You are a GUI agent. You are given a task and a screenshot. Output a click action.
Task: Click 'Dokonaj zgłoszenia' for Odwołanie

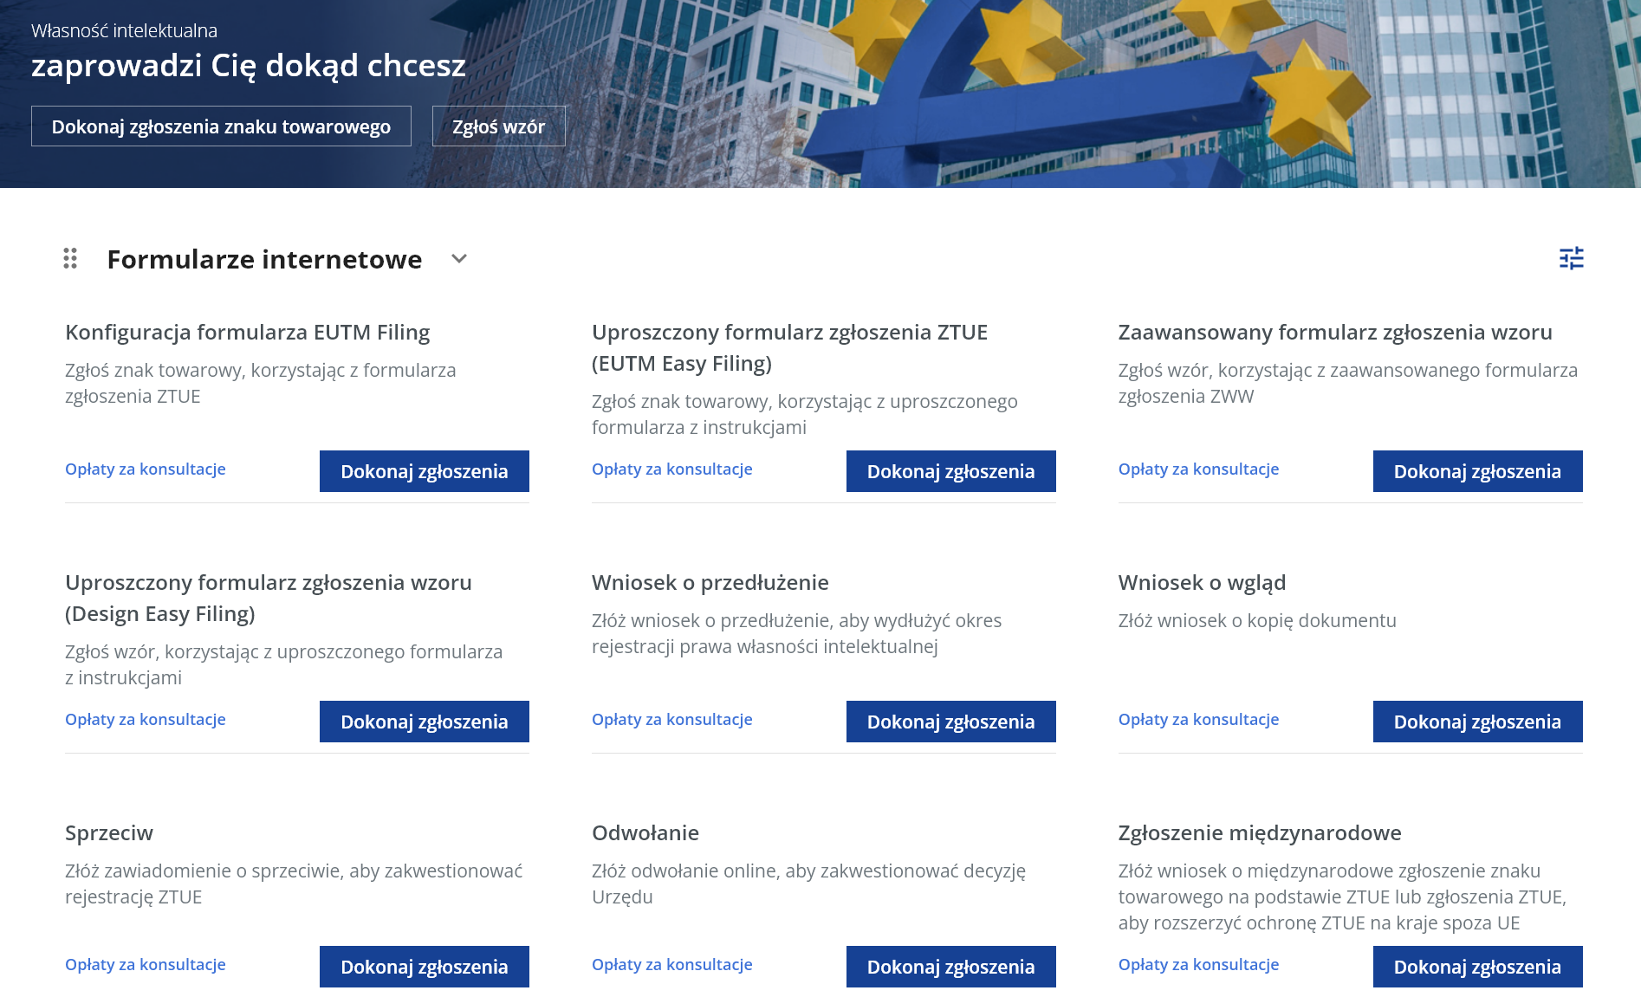point(950,967)
